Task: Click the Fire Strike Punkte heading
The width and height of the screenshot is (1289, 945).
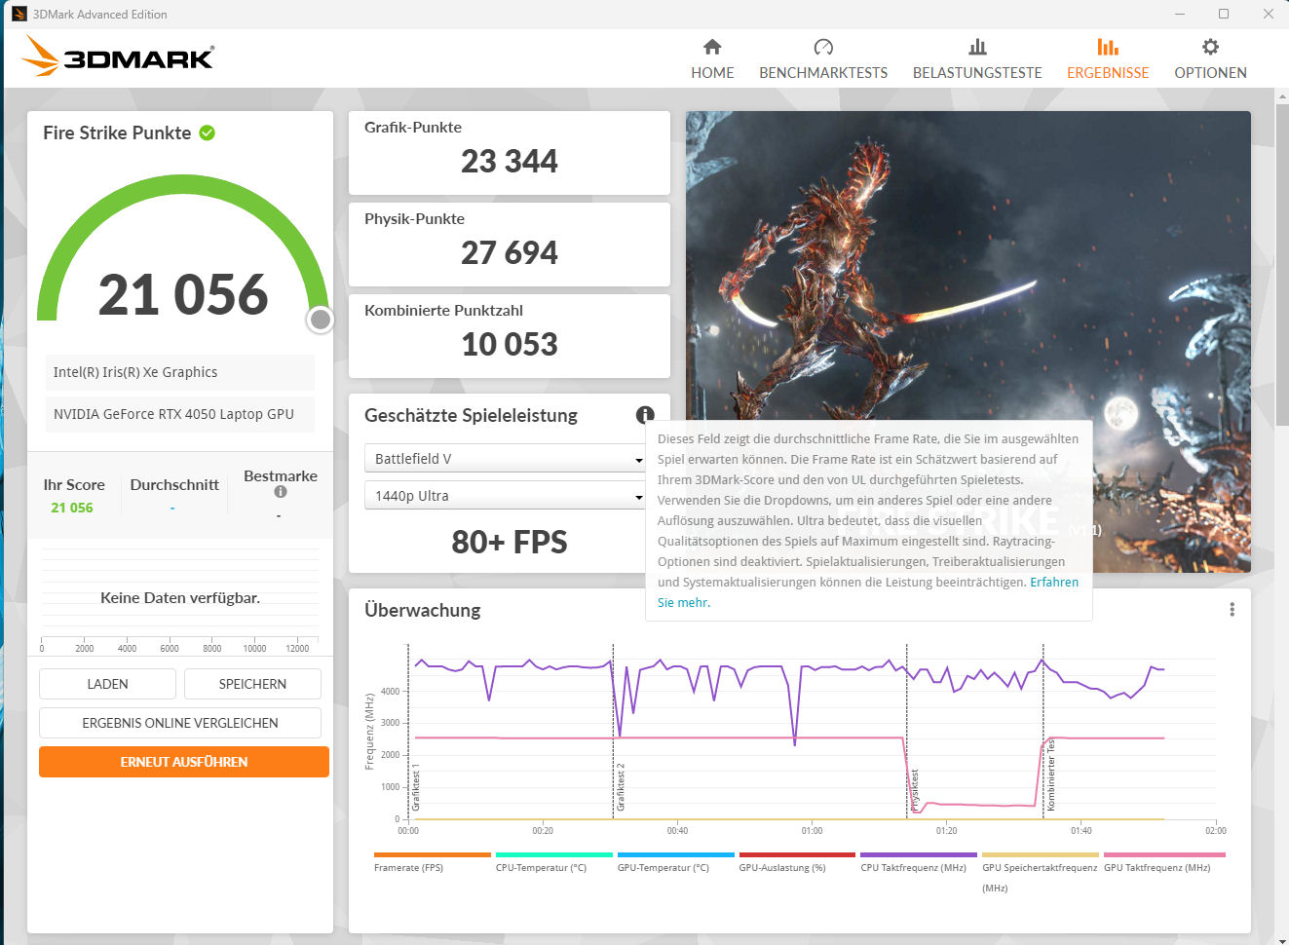Action: 117,132
